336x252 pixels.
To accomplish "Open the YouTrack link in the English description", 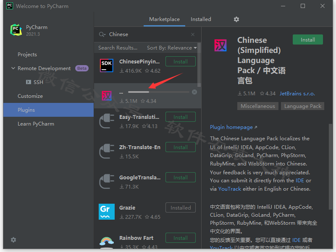I will (x=229, y=189).
